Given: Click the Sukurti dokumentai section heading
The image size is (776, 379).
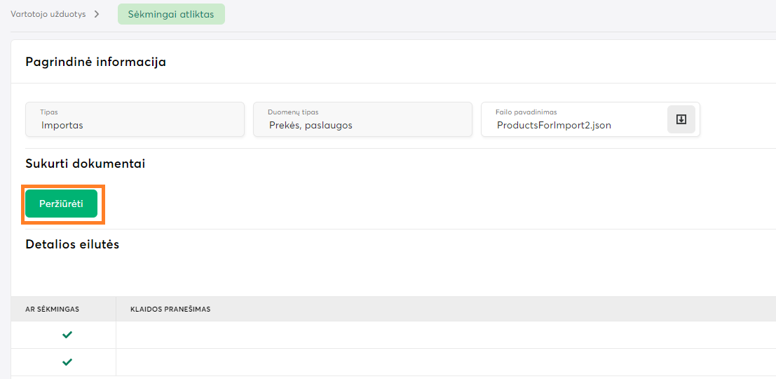Looking at the screenshot, I should point(85,164).
